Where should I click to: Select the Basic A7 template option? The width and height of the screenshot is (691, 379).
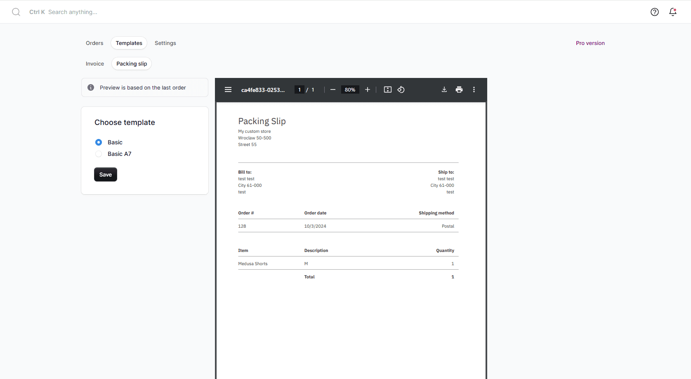pyautogui.click(x=99, y=154)
